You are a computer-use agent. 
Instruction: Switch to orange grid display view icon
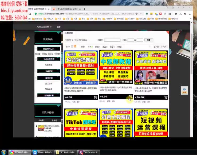pyautogui.click(x=75, y=46)
